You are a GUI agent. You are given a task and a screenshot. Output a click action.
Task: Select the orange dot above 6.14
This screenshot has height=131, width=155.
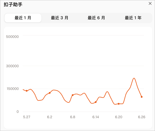point(96,102)
